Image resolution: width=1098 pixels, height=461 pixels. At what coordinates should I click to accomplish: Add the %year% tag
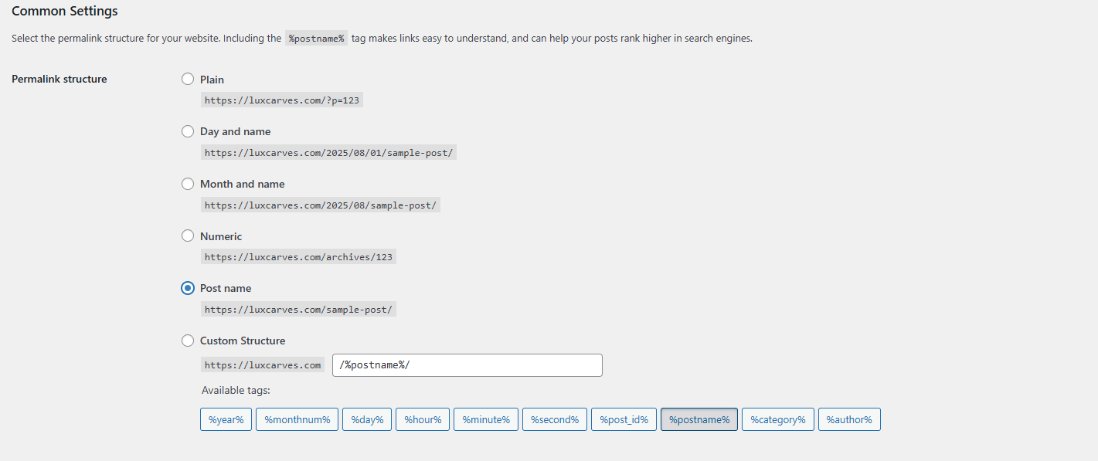[226, 419]
